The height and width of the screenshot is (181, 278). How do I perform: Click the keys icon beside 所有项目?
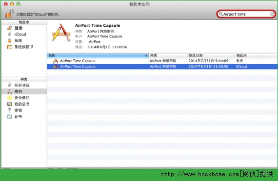9,85
